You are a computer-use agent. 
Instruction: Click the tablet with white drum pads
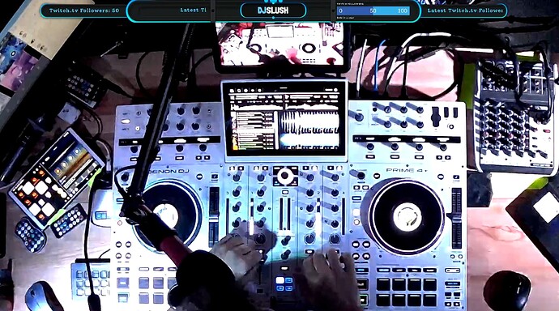(x=57, y=178)
